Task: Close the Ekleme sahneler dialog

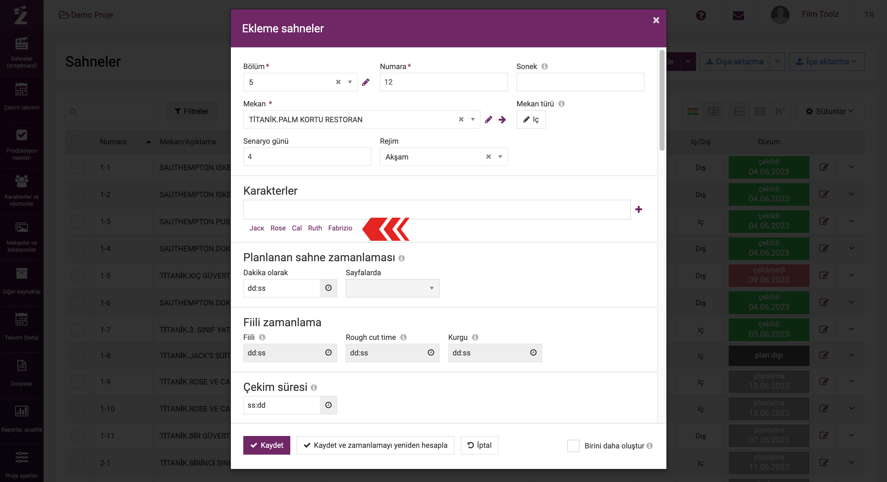Action: point(656,20)
